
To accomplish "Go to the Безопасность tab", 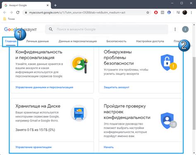I will click(x=116, y=41).
